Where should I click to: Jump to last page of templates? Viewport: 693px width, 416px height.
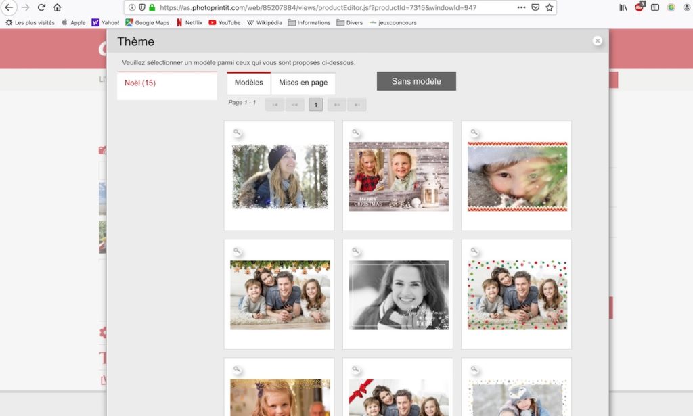pos(357,105)
